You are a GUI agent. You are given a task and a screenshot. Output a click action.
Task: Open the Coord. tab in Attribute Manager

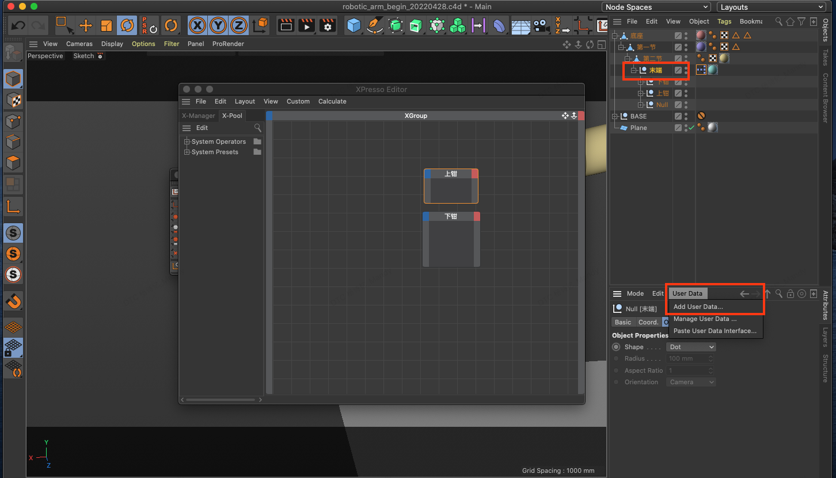648,322
